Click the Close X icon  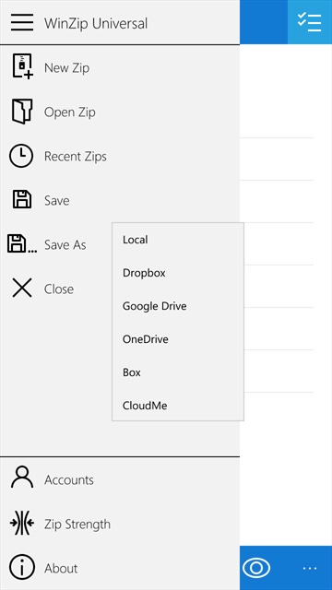22,289
